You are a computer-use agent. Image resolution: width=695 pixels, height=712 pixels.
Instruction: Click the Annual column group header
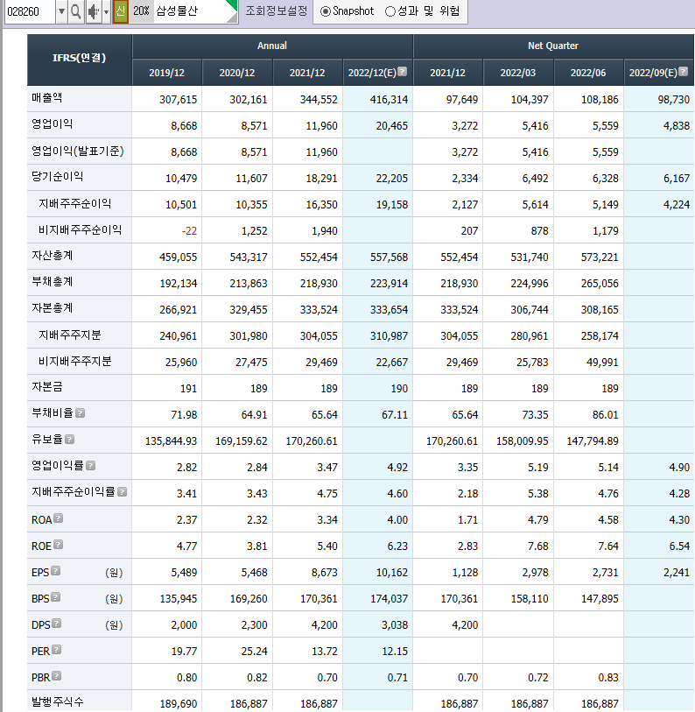pyautogui.click(x=272, y=46)
